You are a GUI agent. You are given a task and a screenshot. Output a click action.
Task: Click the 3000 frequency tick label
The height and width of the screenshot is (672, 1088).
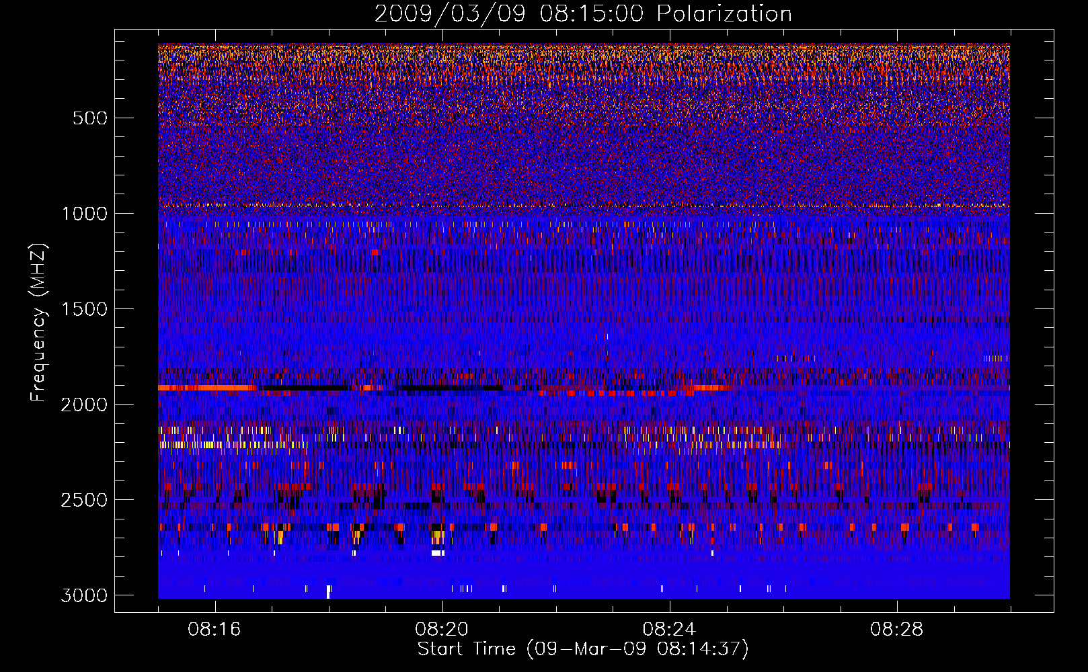(84, 595)
